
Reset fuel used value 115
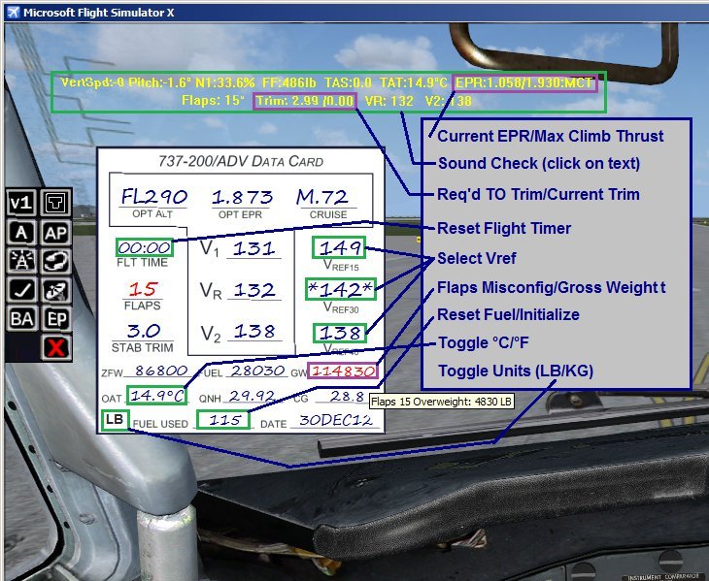coord(223,420)
